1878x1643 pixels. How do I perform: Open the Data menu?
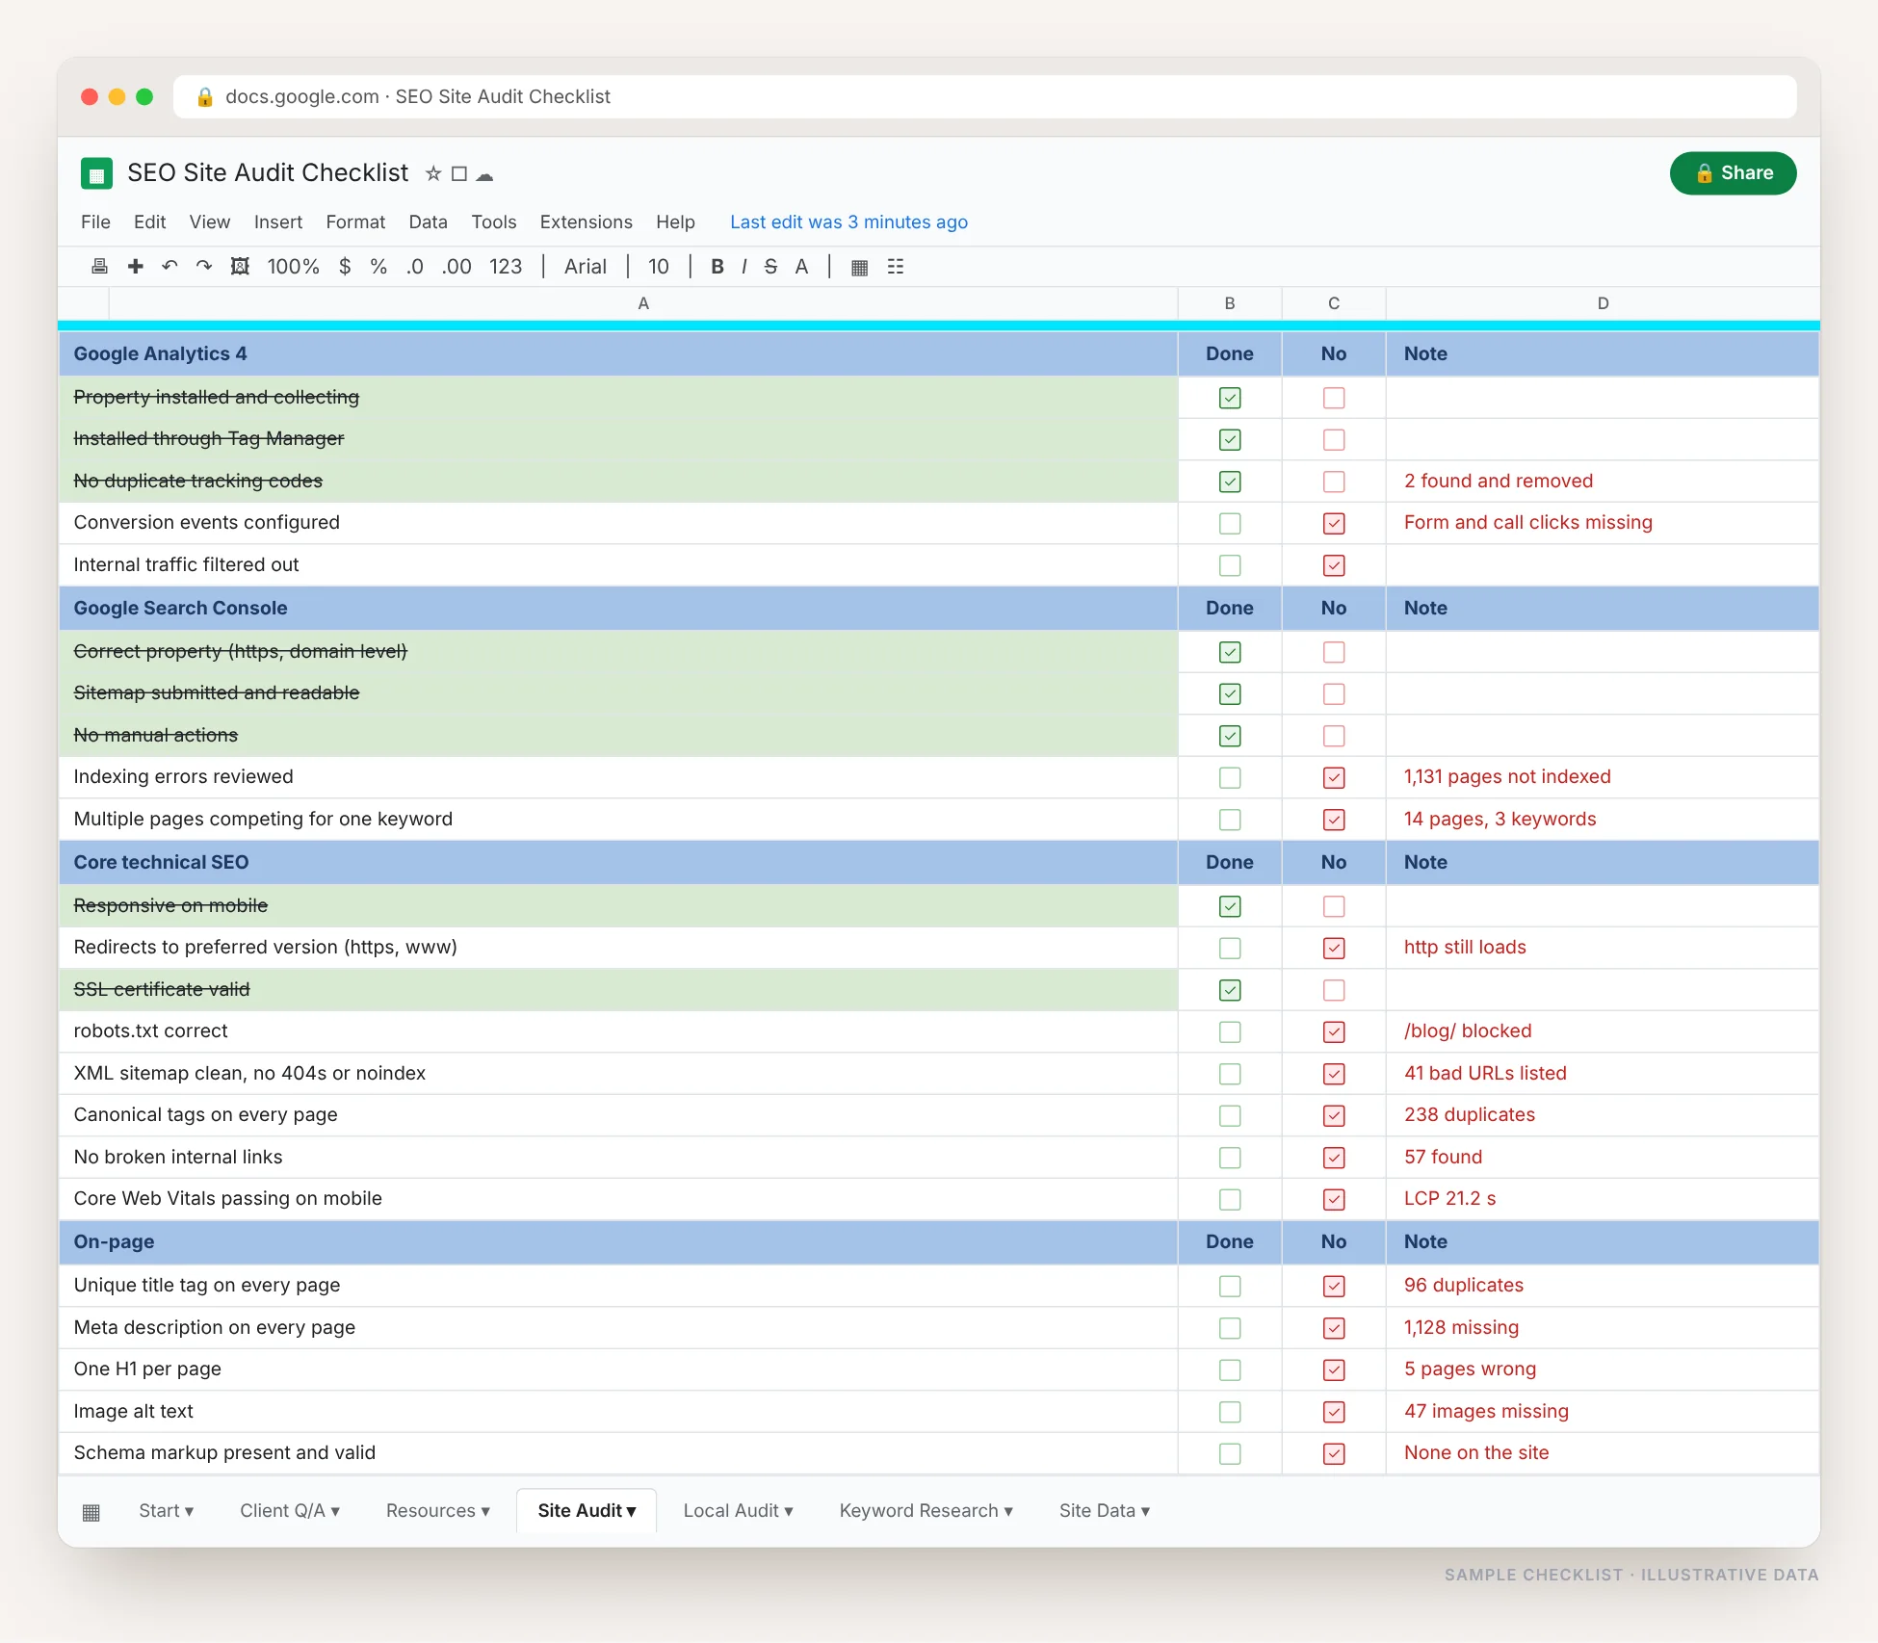tap(428, 222)
